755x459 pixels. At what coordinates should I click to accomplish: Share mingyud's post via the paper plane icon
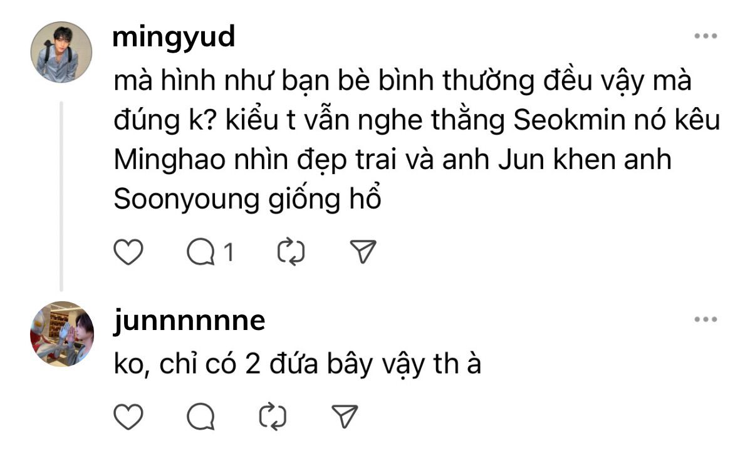(x=362, y=252)
